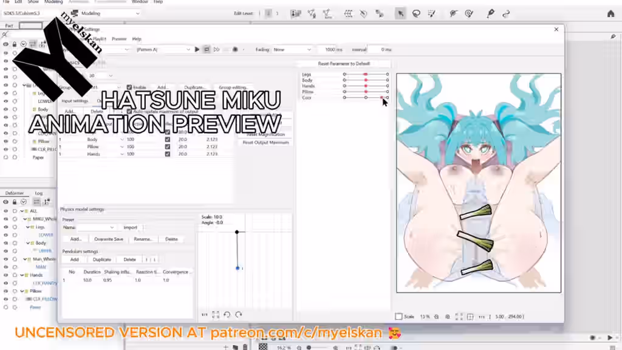Select the lasso selection tool
The image size is (622, 350).
(416, 13)
